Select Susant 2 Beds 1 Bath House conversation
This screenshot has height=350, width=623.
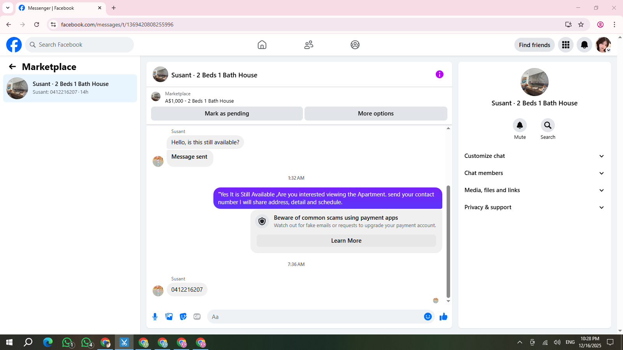coord(70,88)
